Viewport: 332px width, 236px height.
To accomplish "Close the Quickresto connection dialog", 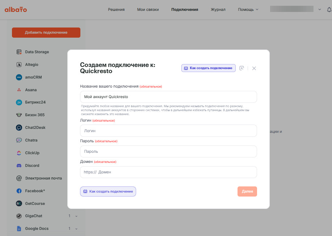I will (254, 68).
